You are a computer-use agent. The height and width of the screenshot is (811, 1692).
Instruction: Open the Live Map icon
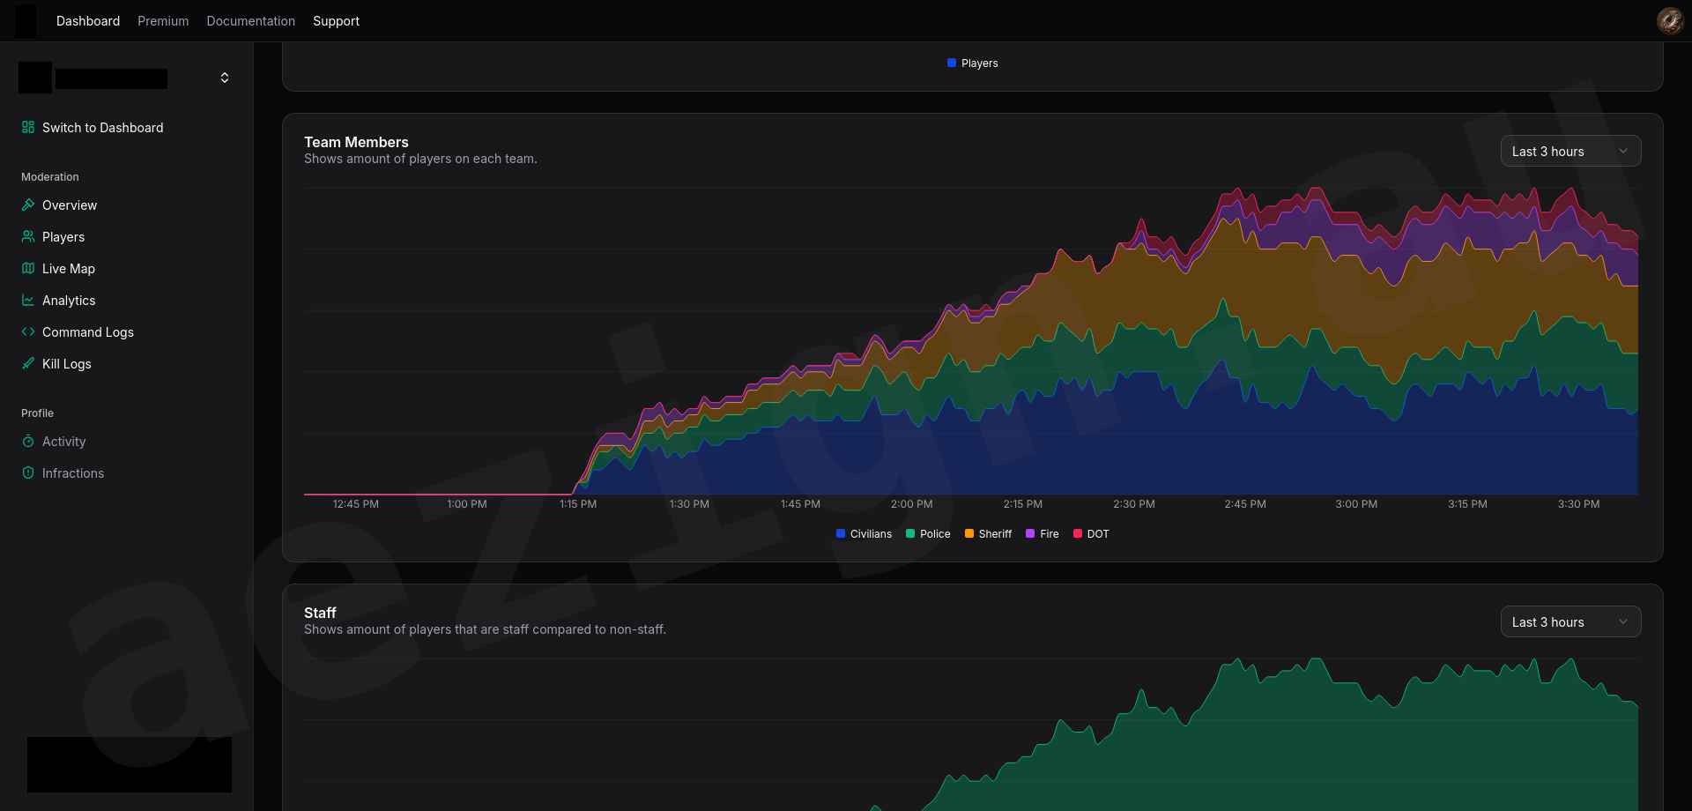[28, 269]
